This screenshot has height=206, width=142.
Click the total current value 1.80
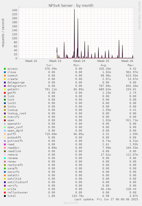(x=52, y=196)
